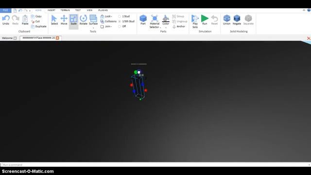Screen dimensions: 311x175
Task: Open the Welcome document tab
Action: tap(7, 38)
